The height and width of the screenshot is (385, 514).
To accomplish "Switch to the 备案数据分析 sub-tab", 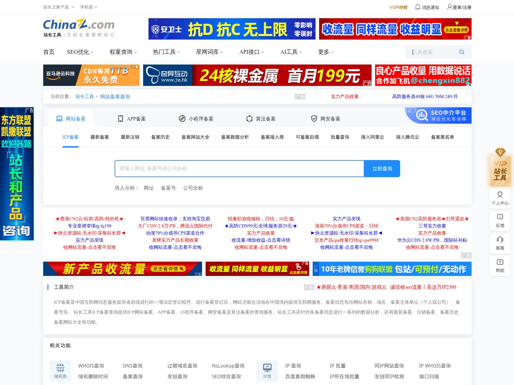I will [235, 137].
